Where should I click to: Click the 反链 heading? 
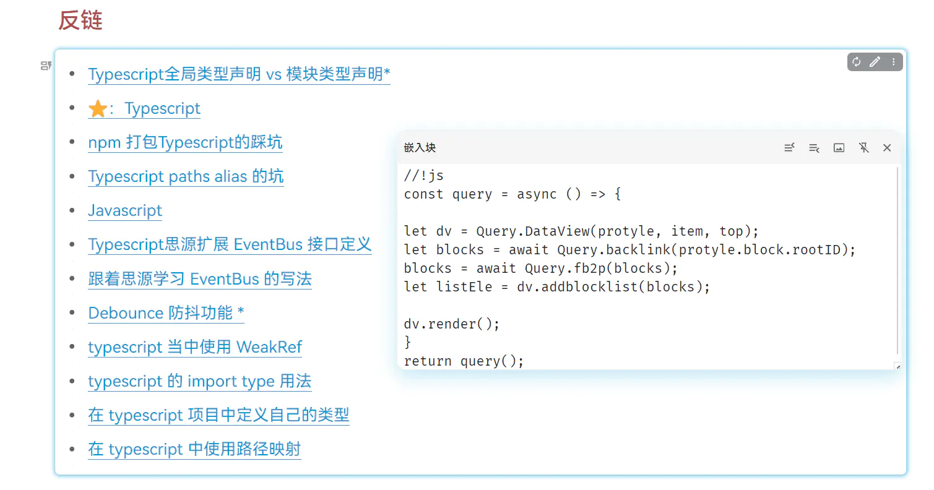80,20
